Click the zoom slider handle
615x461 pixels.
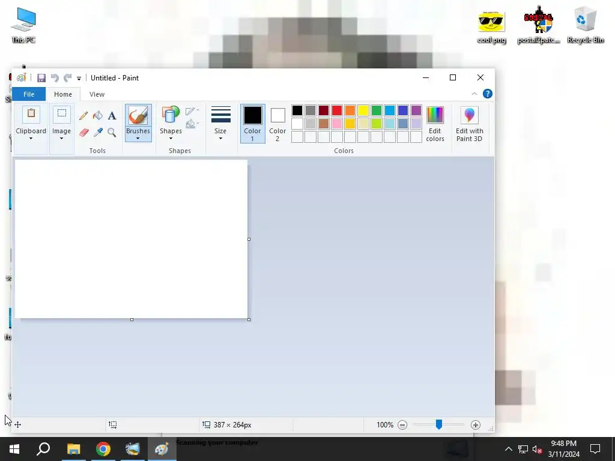(439, 424)
